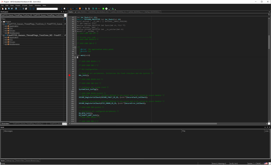Select the Overview workspace tab
This screenshot has width=271, height=165.
(x=5, y=124)
